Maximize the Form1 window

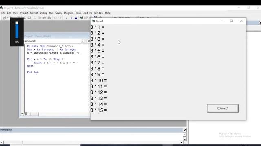tap(232, 21)
